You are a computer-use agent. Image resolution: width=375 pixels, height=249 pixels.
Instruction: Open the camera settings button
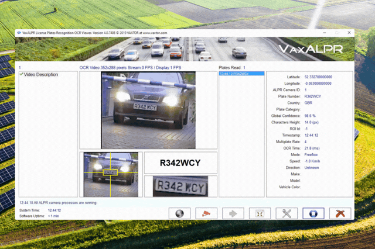[206, 213]
